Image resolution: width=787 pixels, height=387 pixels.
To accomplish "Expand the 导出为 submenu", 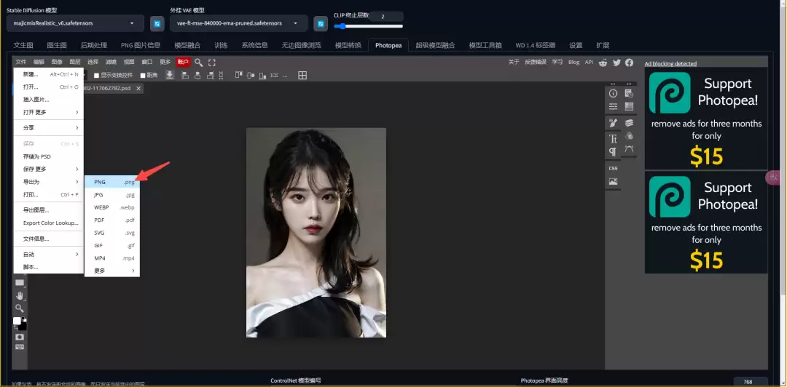I will coord(49,181).
